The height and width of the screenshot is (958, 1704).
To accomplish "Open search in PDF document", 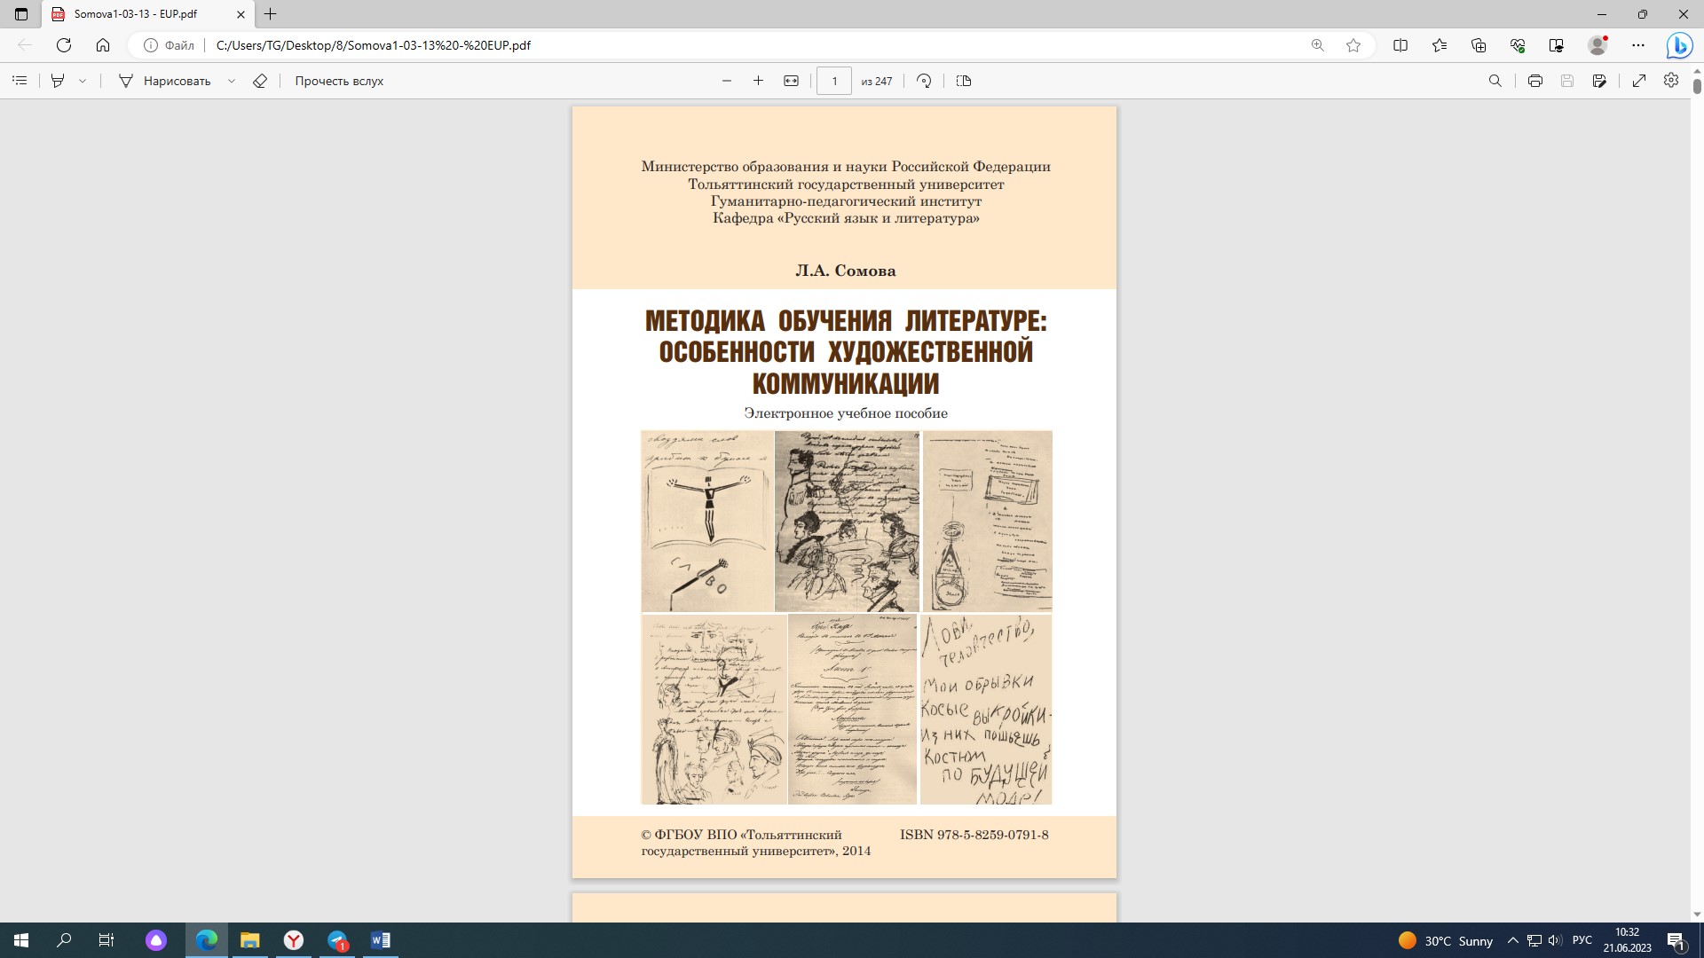I will [x=1495, y=81].
